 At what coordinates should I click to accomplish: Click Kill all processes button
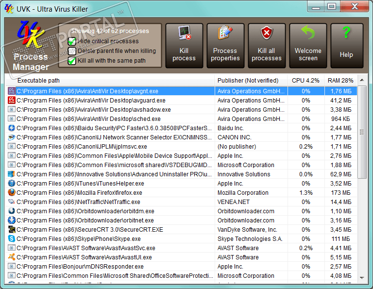[267, 46]
